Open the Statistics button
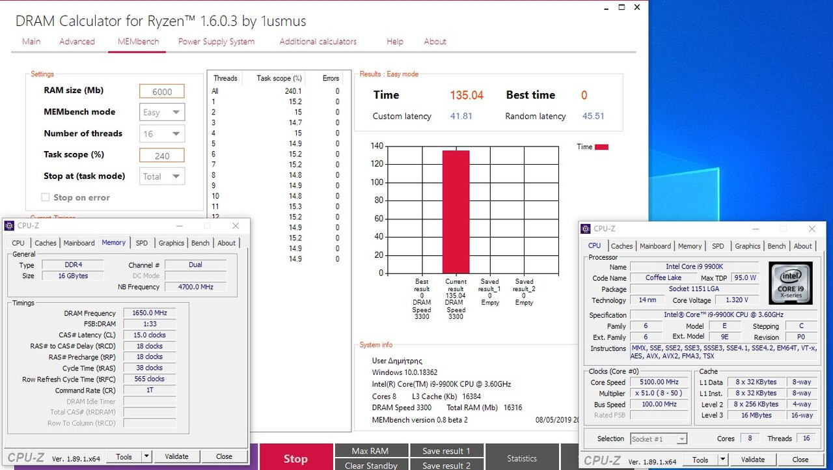The height and width of the screenshot is (470, 833). tap(522, 458)
